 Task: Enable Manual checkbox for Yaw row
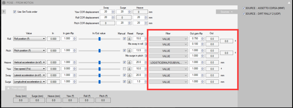coord(124,69)
